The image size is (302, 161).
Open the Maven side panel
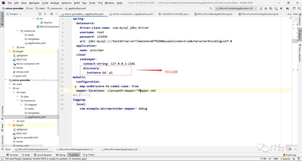(x=300, y=34)
